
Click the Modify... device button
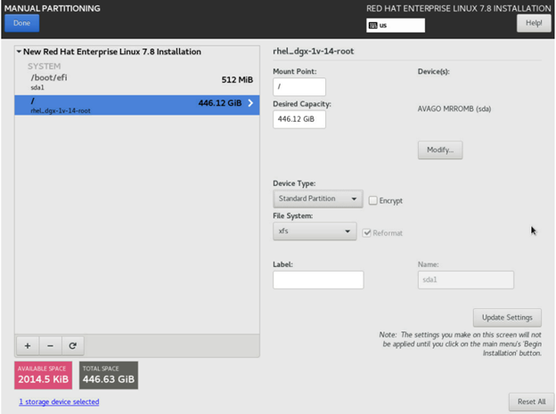pos(439,150)
